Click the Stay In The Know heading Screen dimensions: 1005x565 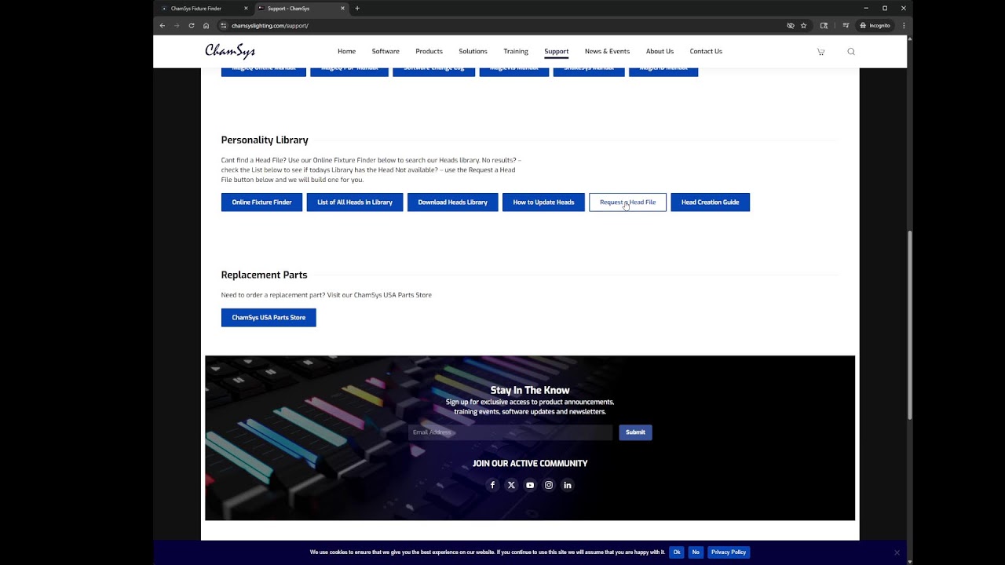coord(530,390)
